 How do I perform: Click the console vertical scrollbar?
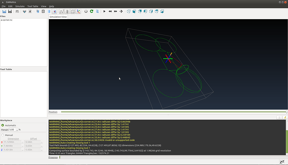click(287, 137)
